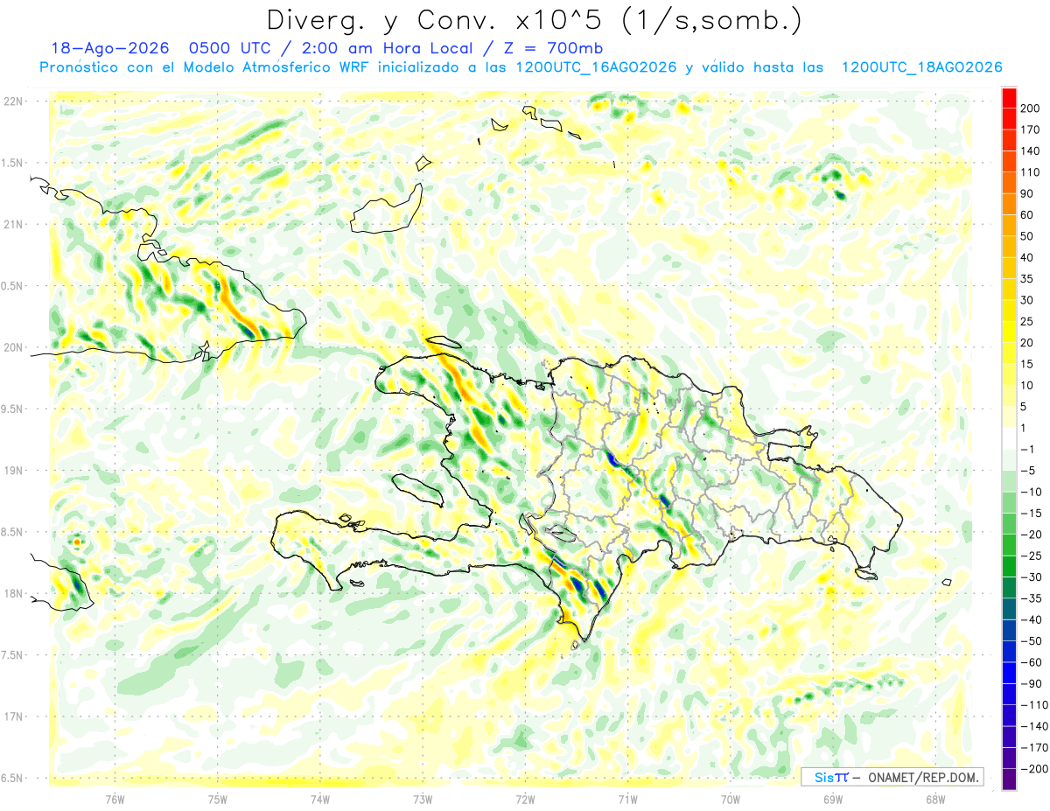
Task: Click the colorbar value '-90'
Action: click(x=1030, y=683)
